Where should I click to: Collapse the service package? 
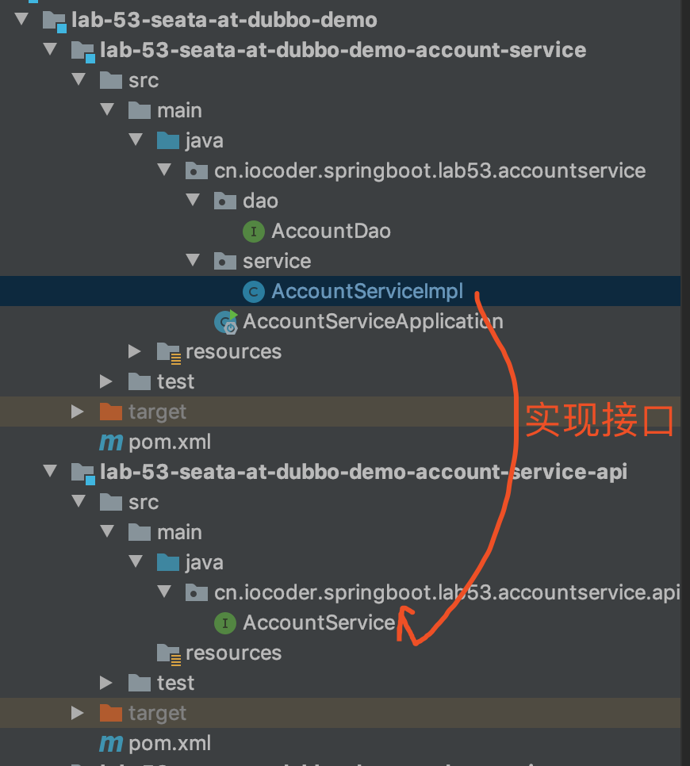194,261
